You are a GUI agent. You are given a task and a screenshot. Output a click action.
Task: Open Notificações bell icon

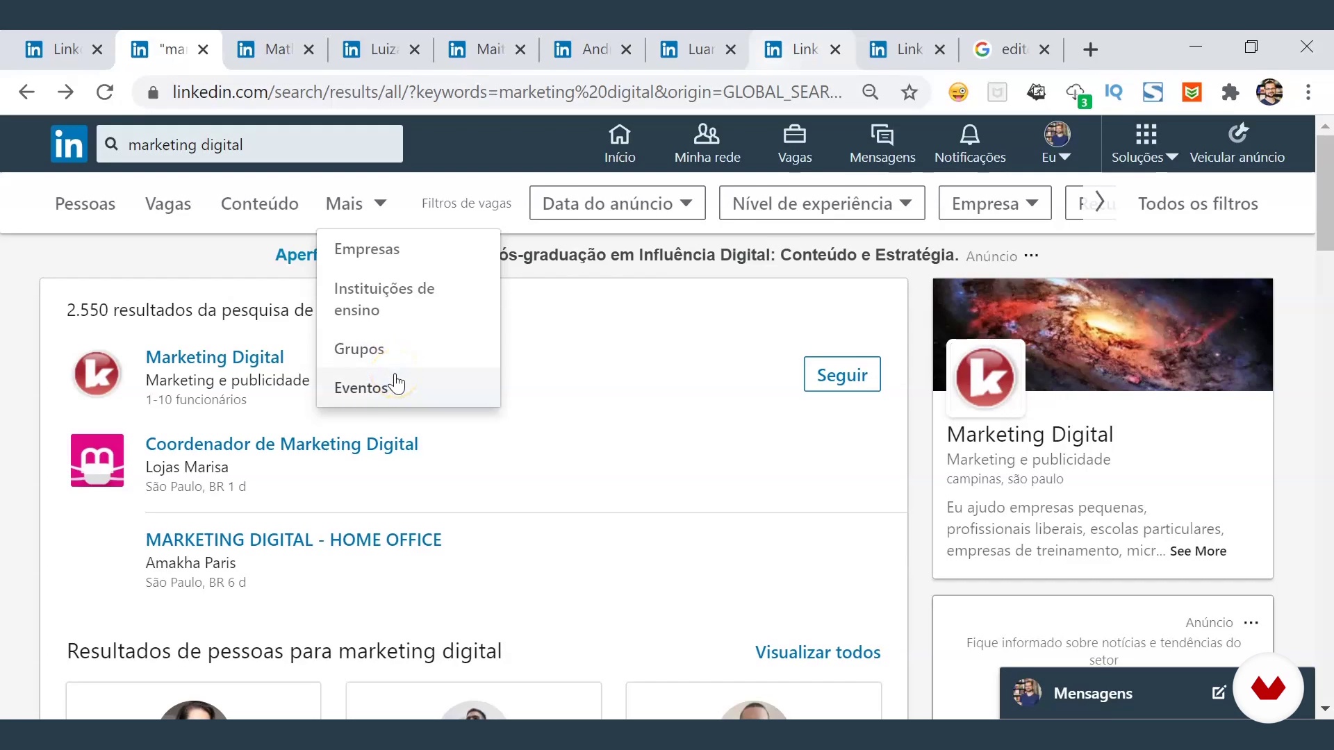(970, 144)
